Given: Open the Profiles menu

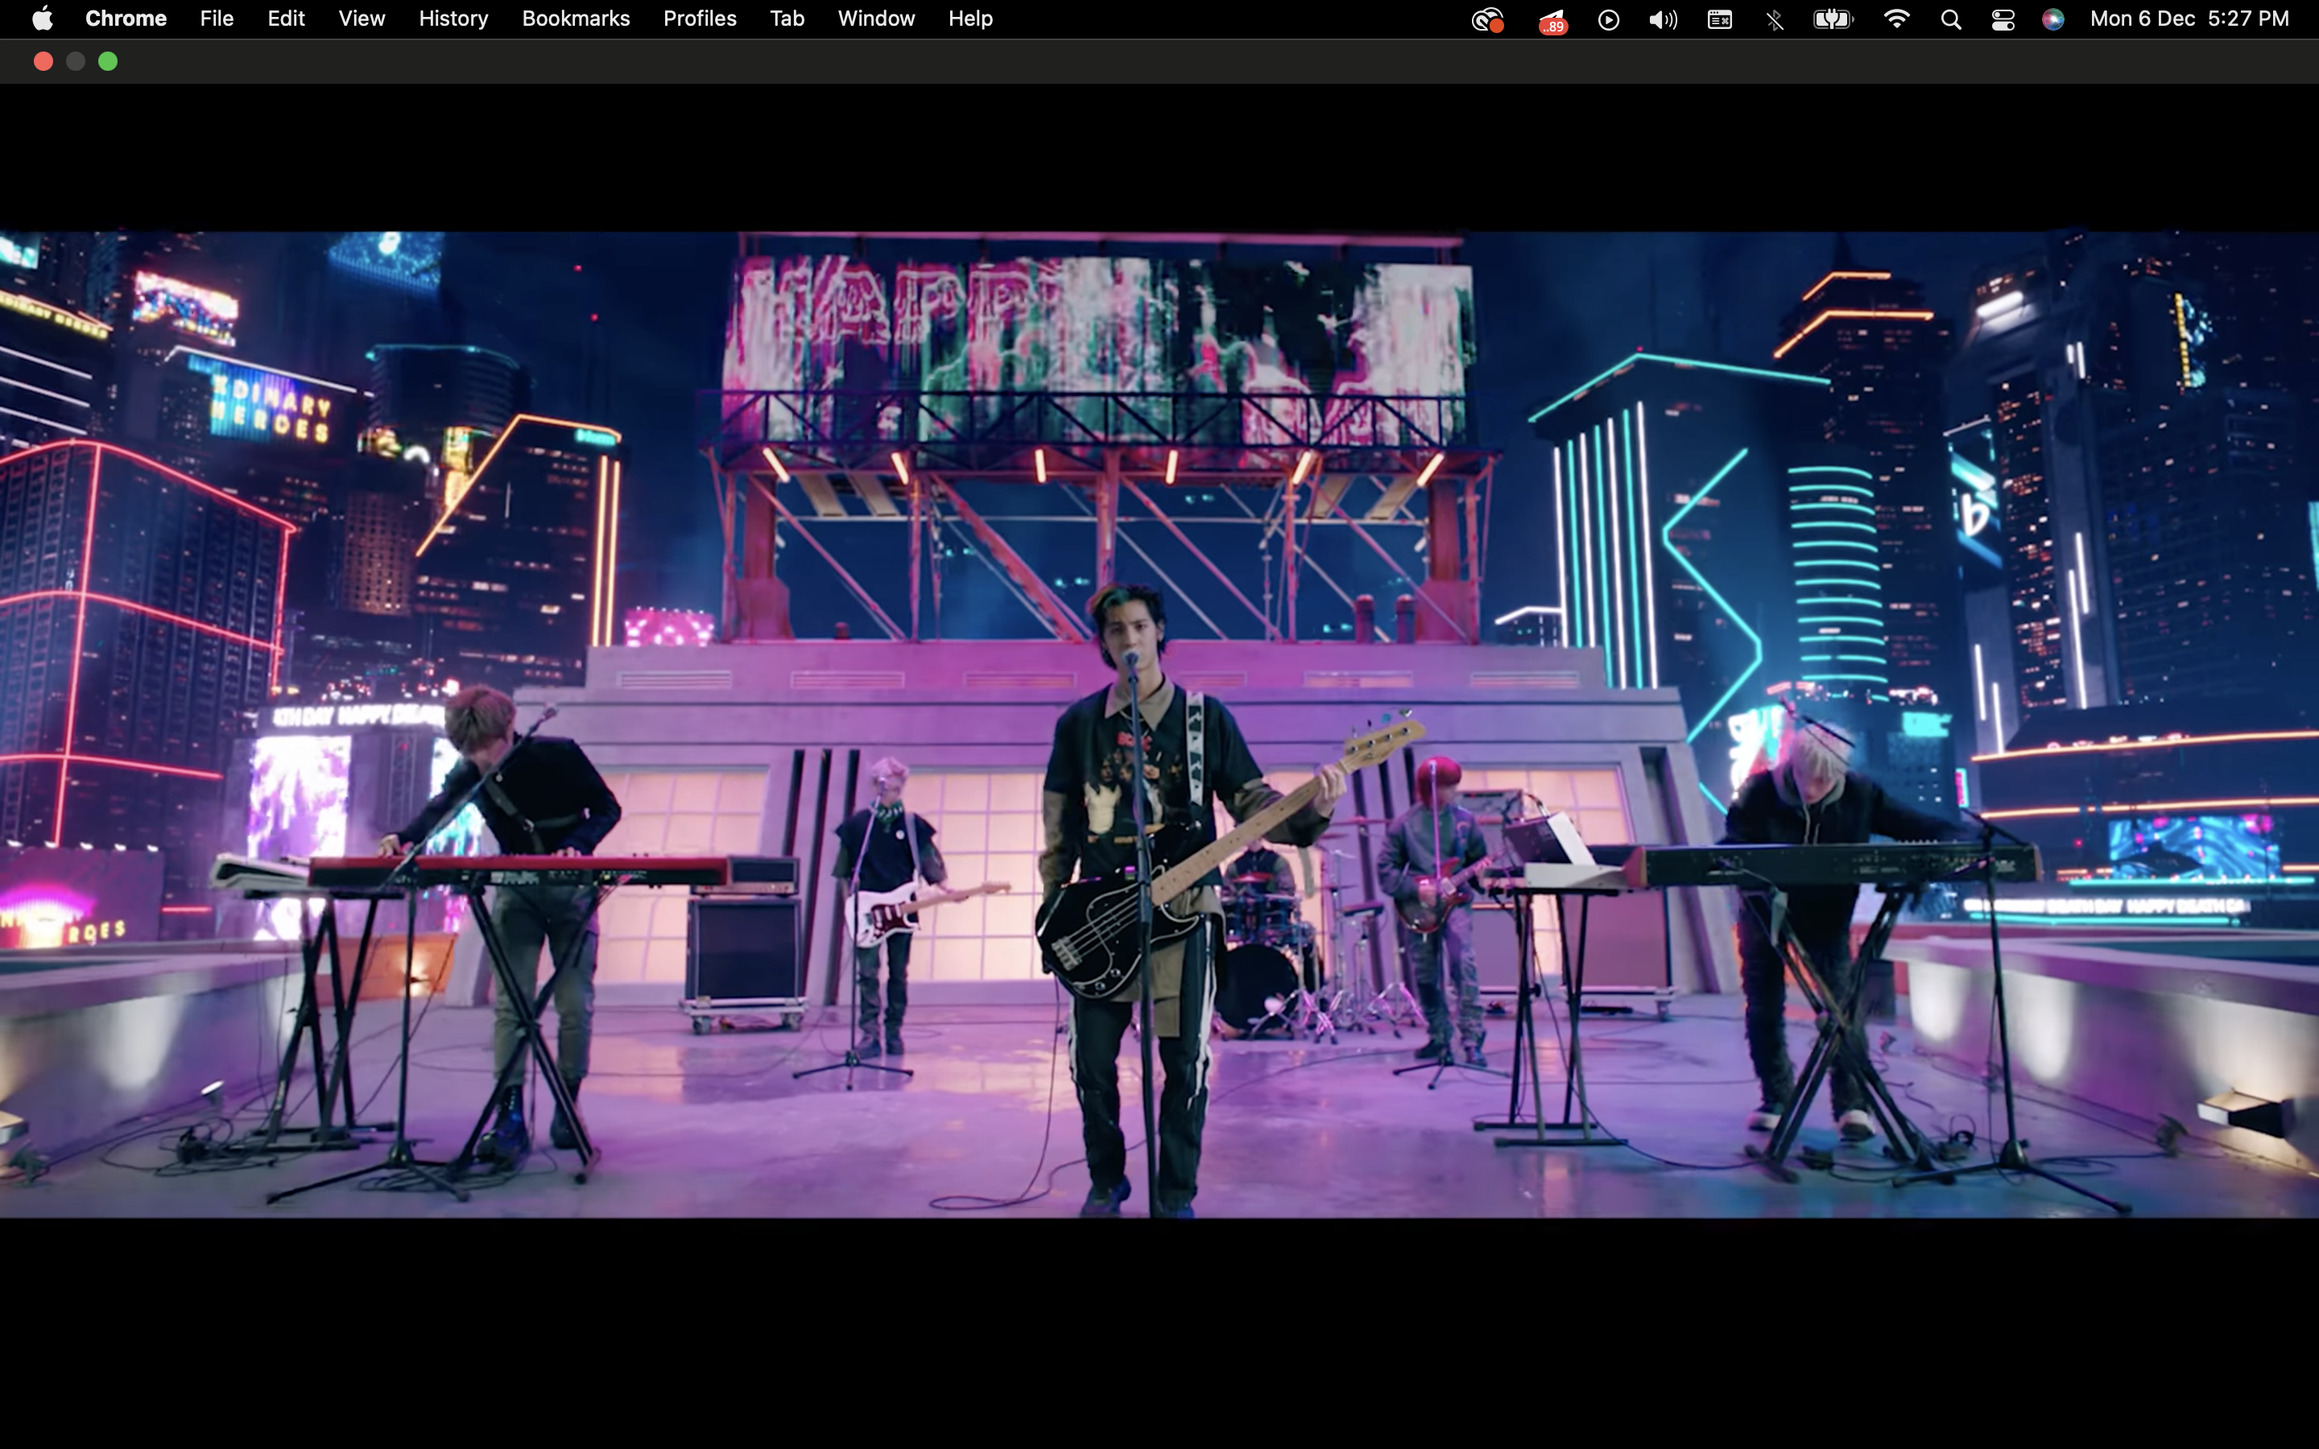Looking at the screenshot, I should tap(700, 19).
